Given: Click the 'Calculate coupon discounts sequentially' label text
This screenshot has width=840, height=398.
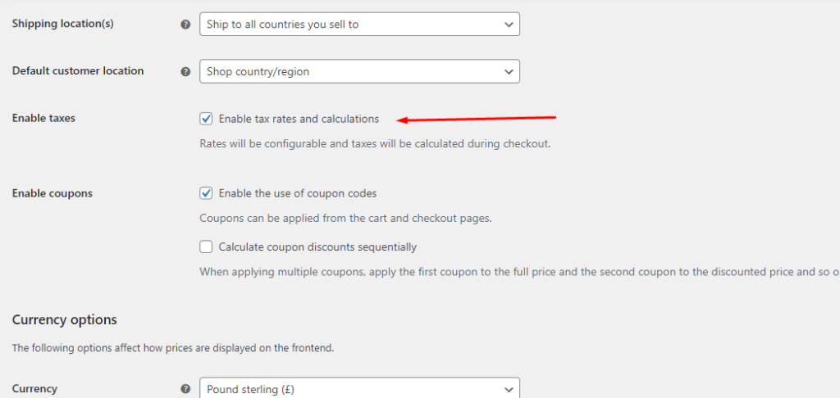Looking at the screenshot, I should [x=317, y=246].
